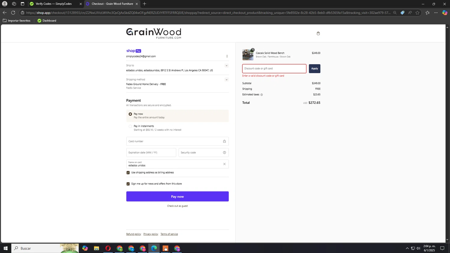Open the notification center icon
Image resolution: width=450 pixels, height=253 pixels.
442,248
